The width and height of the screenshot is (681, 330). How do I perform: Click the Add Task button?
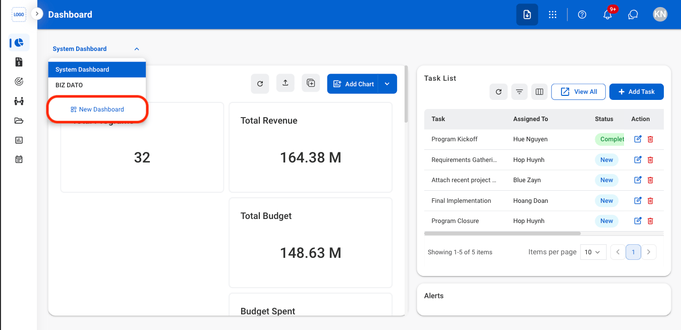[637, 92]
